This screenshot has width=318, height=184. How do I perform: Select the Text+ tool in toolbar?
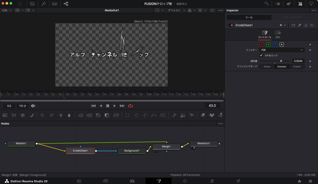(x=23, y=115)
